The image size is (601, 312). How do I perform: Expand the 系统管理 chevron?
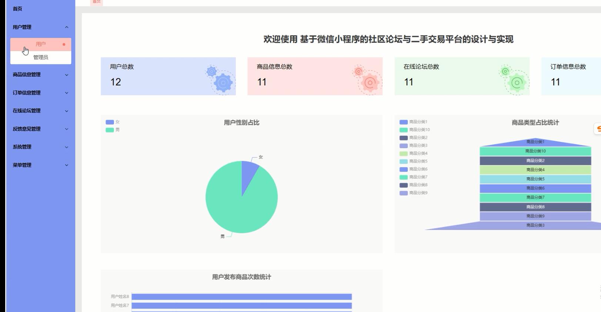tap(67, 147)
